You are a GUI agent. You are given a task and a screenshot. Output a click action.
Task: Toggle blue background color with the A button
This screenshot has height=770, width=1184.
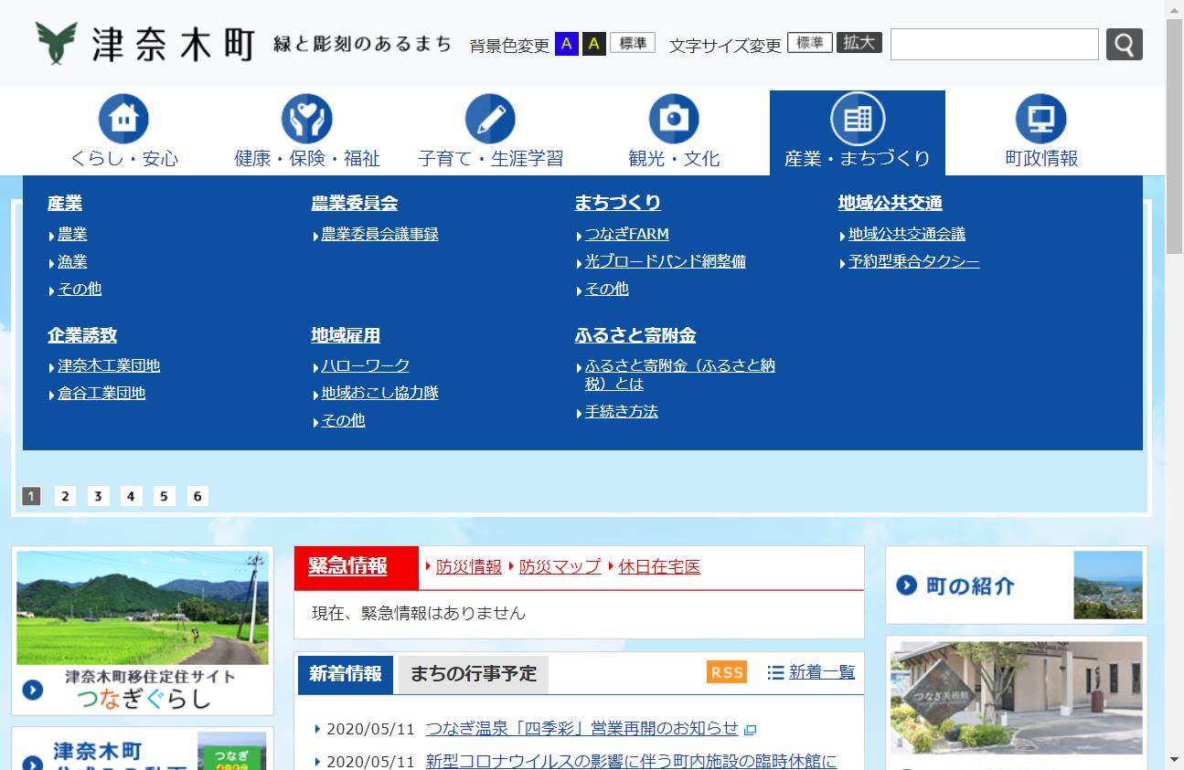tap(567, 42)
